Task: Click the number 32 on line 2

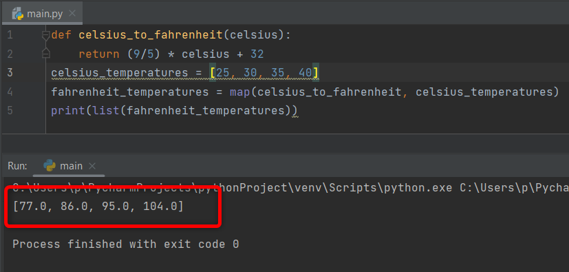Action: coord(257,54)
